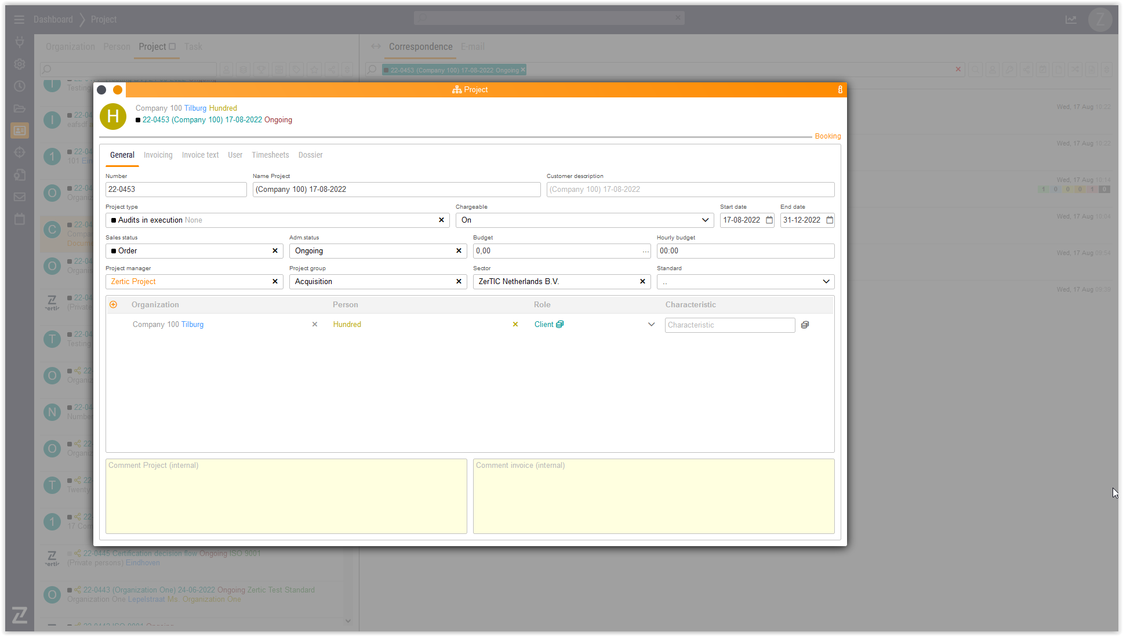Click the Booking link
Viewport: 1123px width, 636px height.
(827, 136)
